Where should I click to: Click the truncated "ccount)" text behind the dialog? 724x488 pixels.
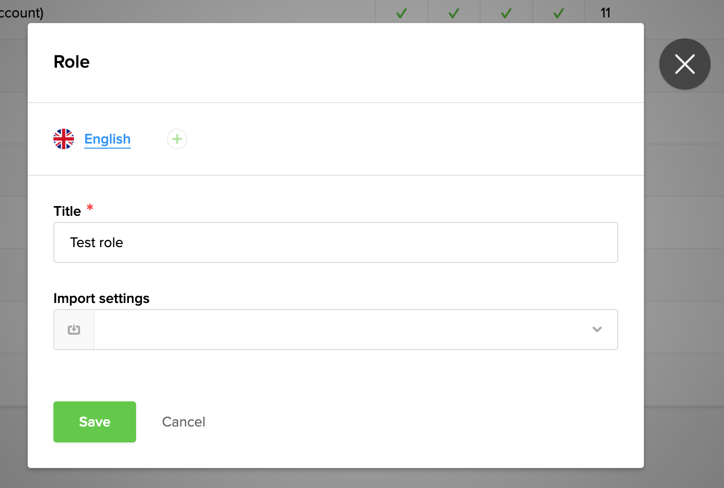(x=22, y=13)
